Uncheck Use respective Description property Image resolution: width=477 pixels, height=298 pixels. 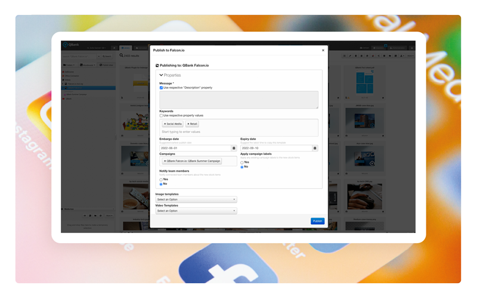point(161,88)
